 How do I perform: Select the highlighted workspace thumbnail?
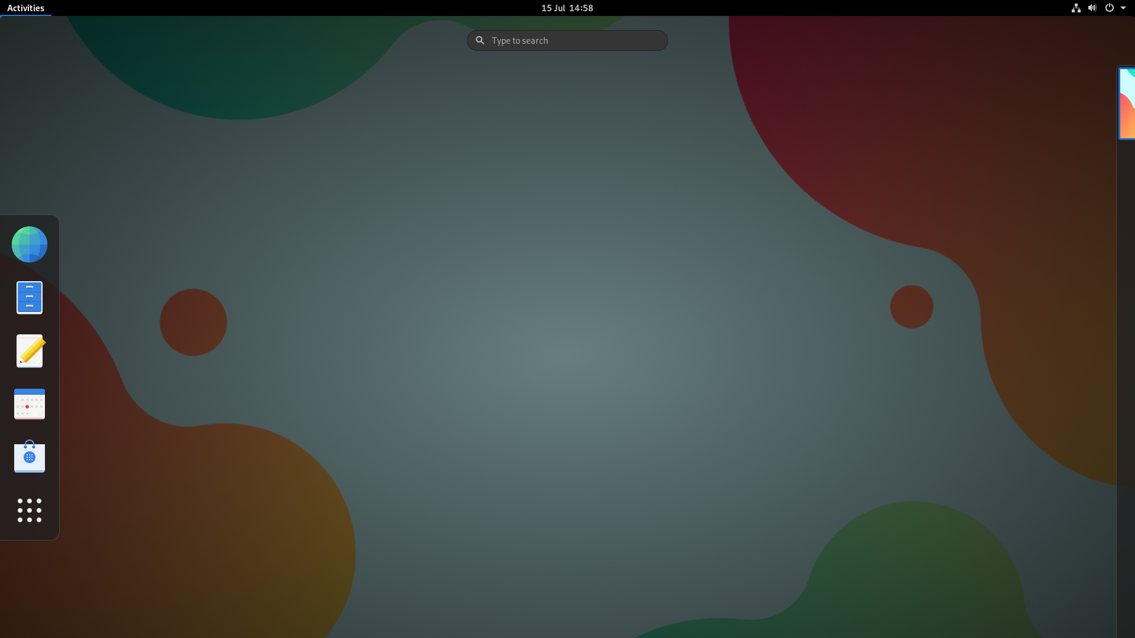click(x=1127, y=103)
